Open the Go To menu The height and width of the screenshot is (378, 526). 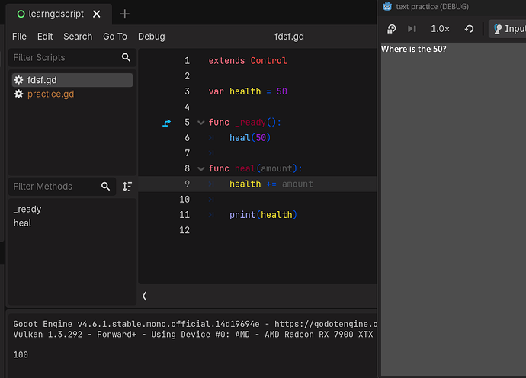114,37
